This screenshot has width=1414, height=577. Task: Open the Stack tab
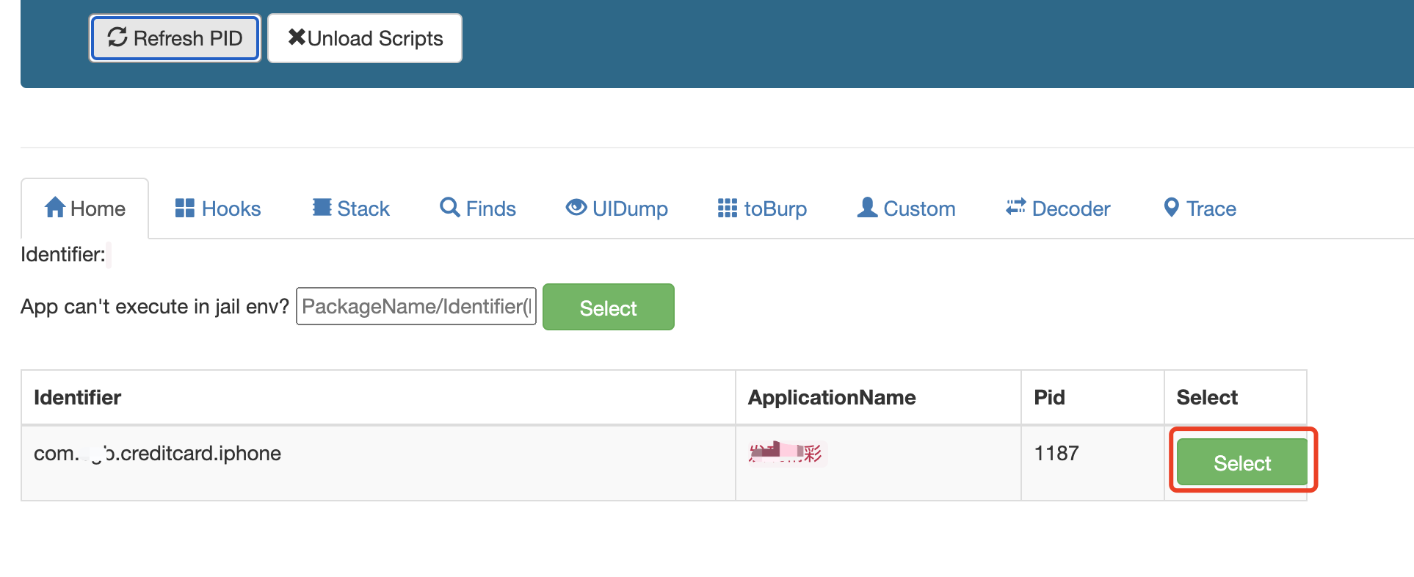coord(351,208)
